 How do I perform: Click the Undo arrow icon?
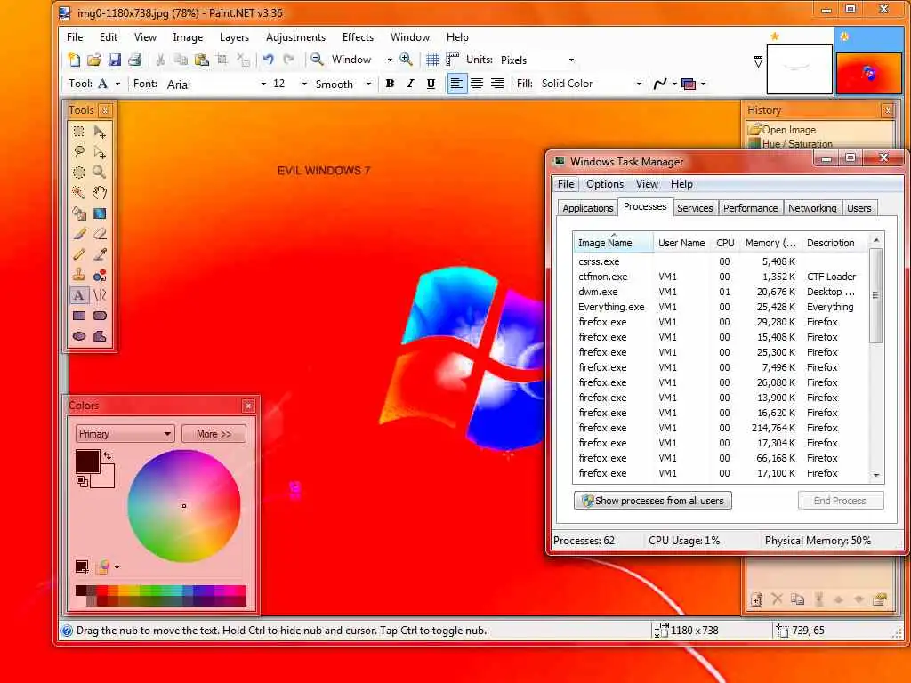coord(268,60)
